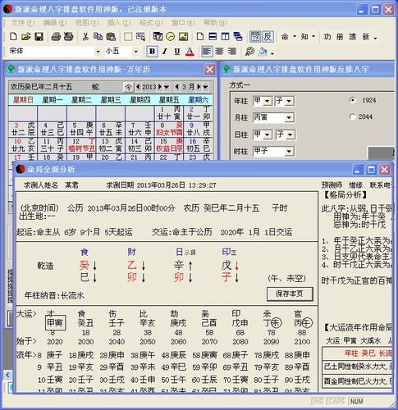Screen dimensions: 398x410
Task: Open the 视图 menu
Action: tap(87, 23)
